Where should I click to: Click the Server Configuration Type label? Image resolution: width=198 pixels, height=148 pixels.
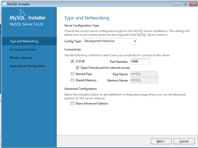[81, 25]
